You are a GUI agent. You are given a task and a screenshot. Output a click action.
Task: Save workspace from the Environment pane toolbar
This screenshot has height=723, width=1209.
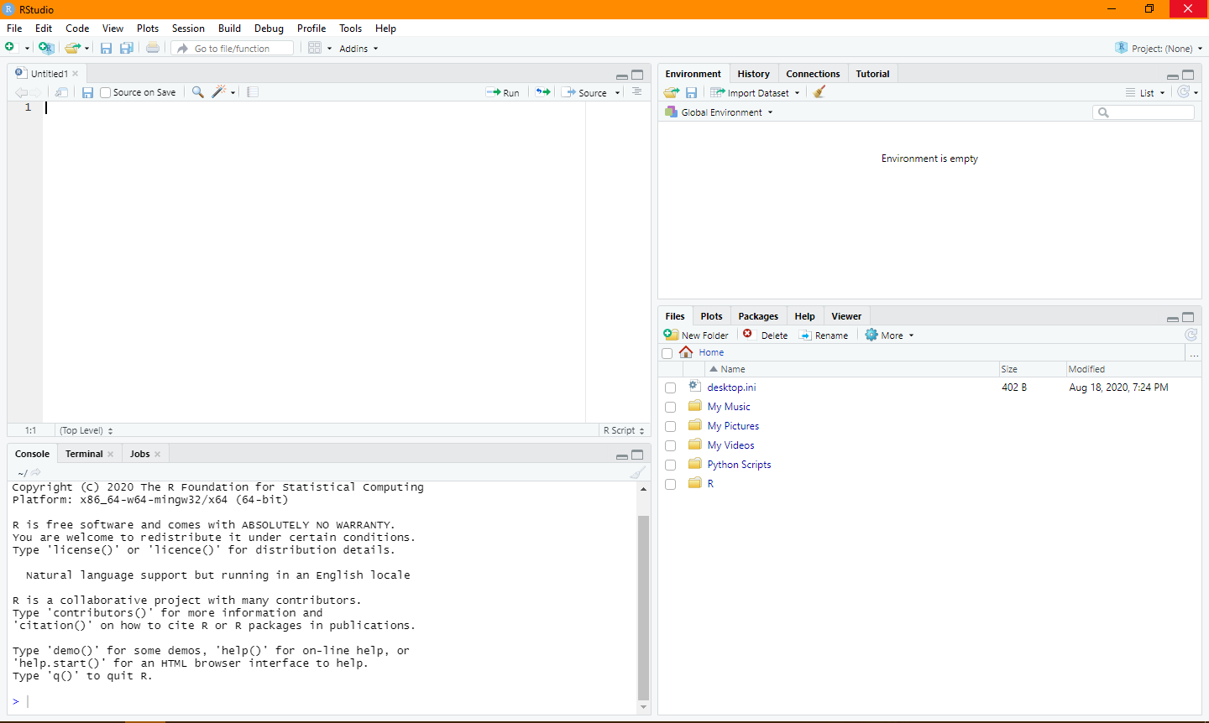691,92
